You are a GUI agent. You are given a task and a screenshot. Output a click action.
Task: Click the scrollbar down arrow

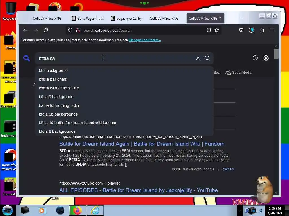276,192
